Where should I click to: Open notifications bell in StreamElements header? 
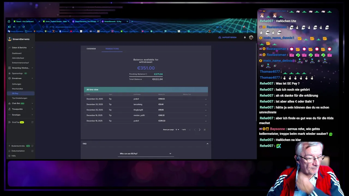point(245,37)
